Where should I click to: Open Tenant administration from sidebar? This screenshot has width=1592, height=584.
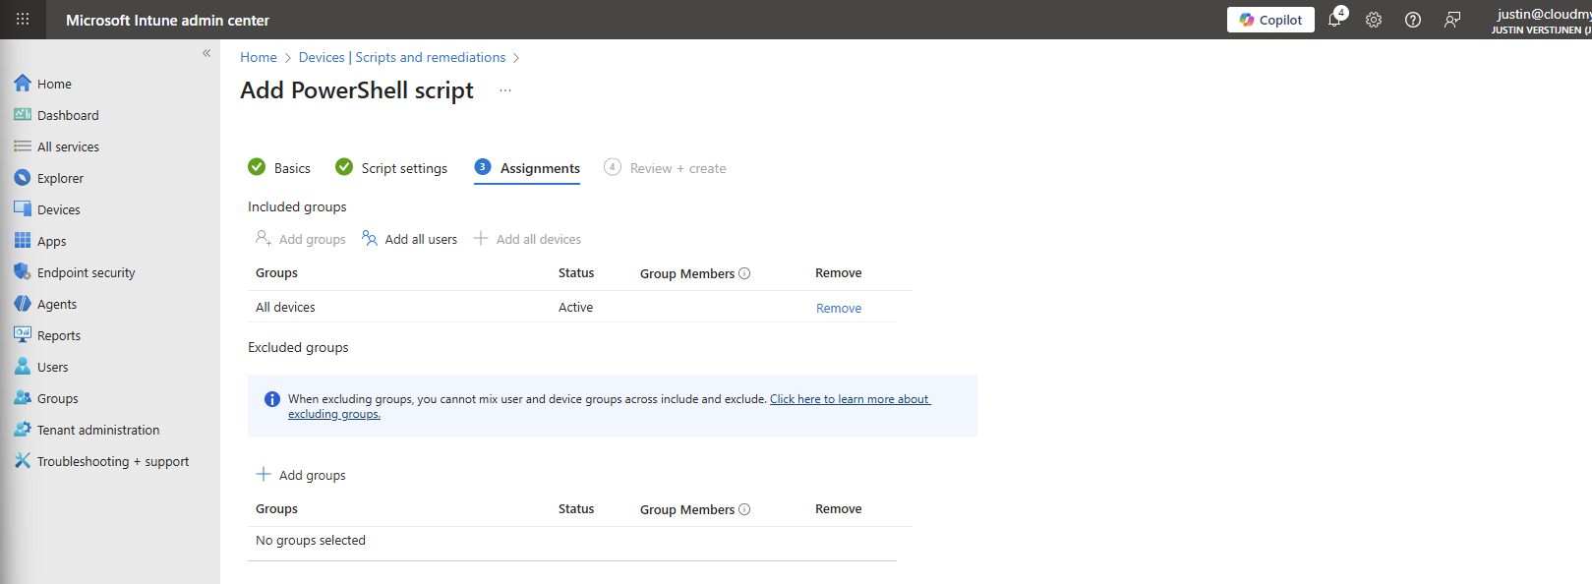tap(97, 430)
